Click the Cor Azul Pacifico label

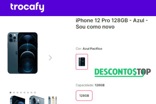click(89, 49)
